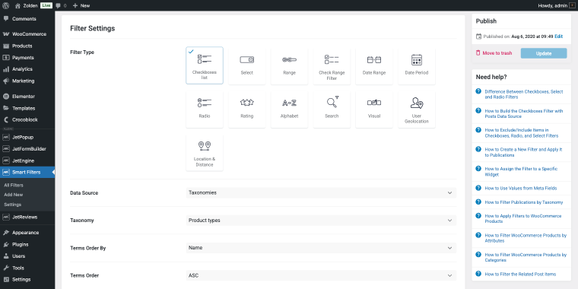This screenshot has height=289, width=578.
Task: Click the Update button
Action: [544, 53]
